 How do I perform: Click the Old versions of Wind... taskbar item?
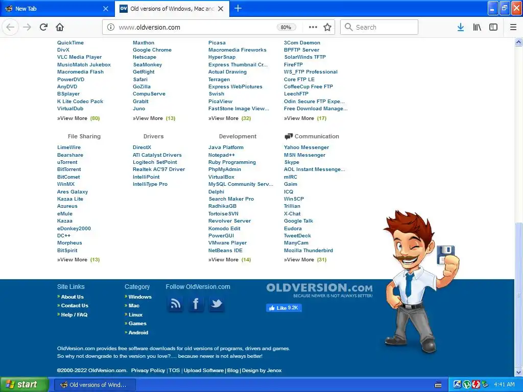click(94, 385)
